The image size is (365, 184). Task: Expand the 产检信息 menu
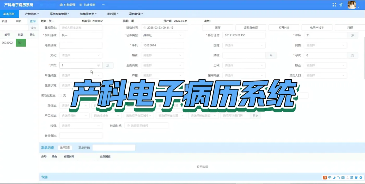click(x=32, y=14)
